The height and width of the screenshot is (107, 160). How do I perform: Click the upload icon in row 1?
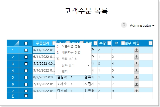click(x=136, y=50)
